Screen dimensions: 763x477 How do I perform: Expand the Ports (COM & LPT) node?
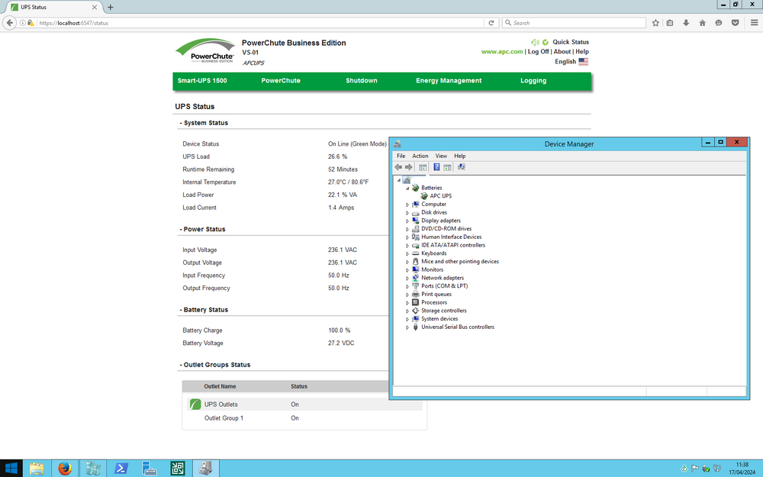407,286
